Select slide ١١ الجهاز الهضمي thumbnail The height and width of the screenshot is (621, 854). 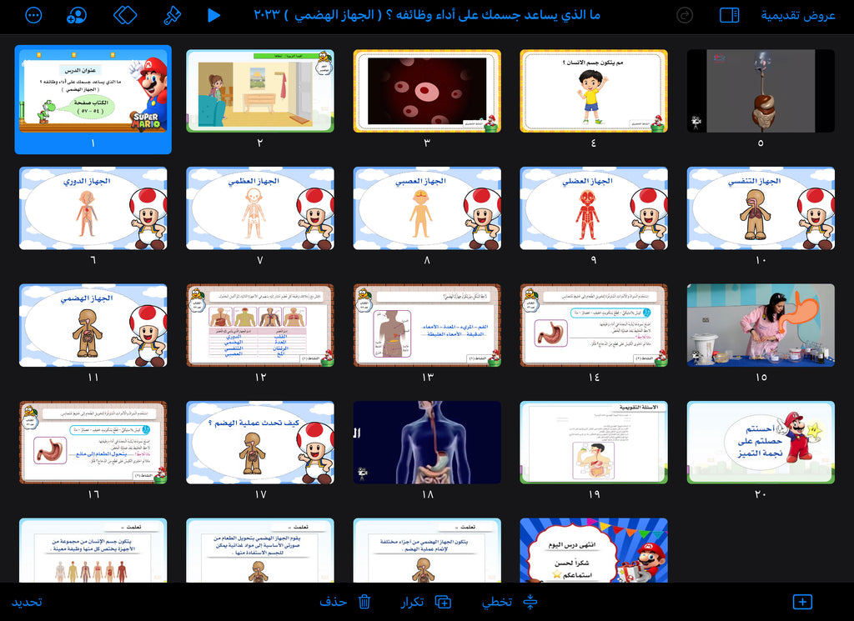[93, 325]
